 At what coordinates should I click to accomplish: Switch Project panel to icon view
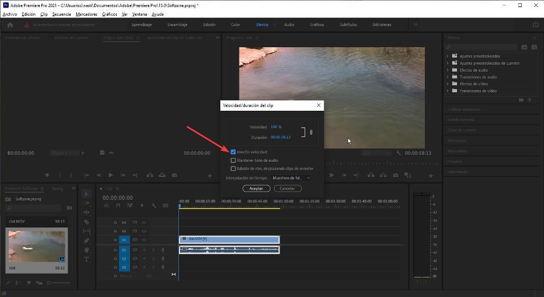point(29,283)
